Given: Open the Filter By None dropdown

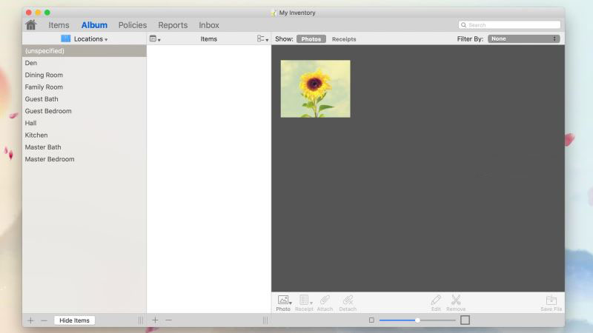Looking at the screenshot, I should point(524,39).
